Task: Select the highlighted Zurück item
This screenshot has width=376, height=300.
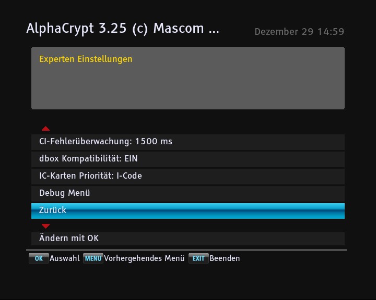Action: click(x=188, y=210)
